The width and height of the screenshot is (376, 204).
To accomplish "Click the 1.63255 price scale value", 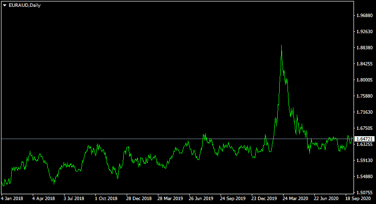I will (364, 144).
